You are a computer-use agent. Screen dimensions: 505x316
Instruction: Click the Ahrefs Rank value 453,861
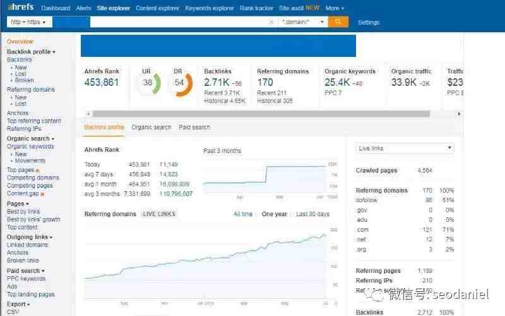pos(102,83)
